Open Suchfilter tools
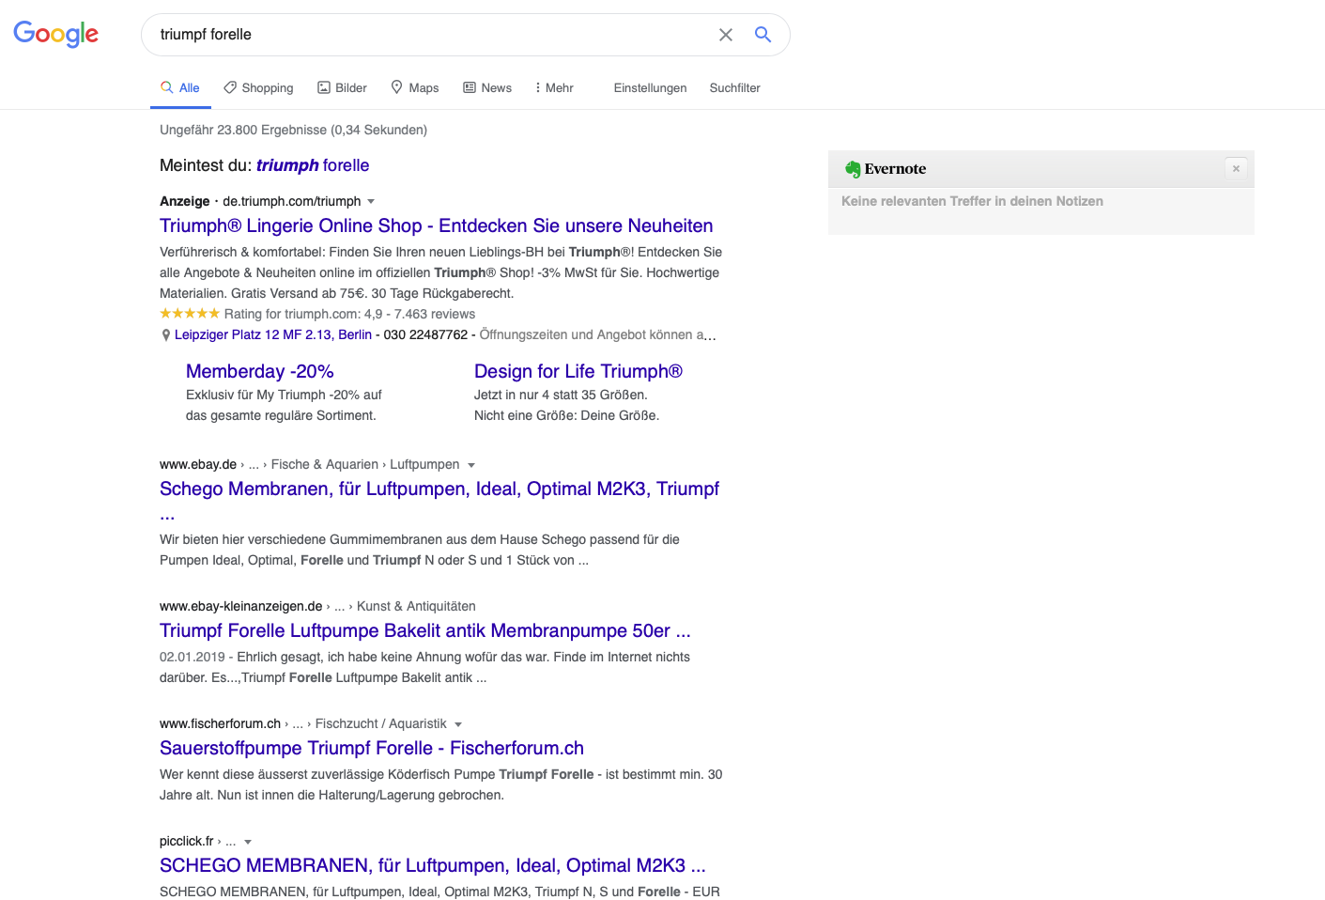 [734, 87]
